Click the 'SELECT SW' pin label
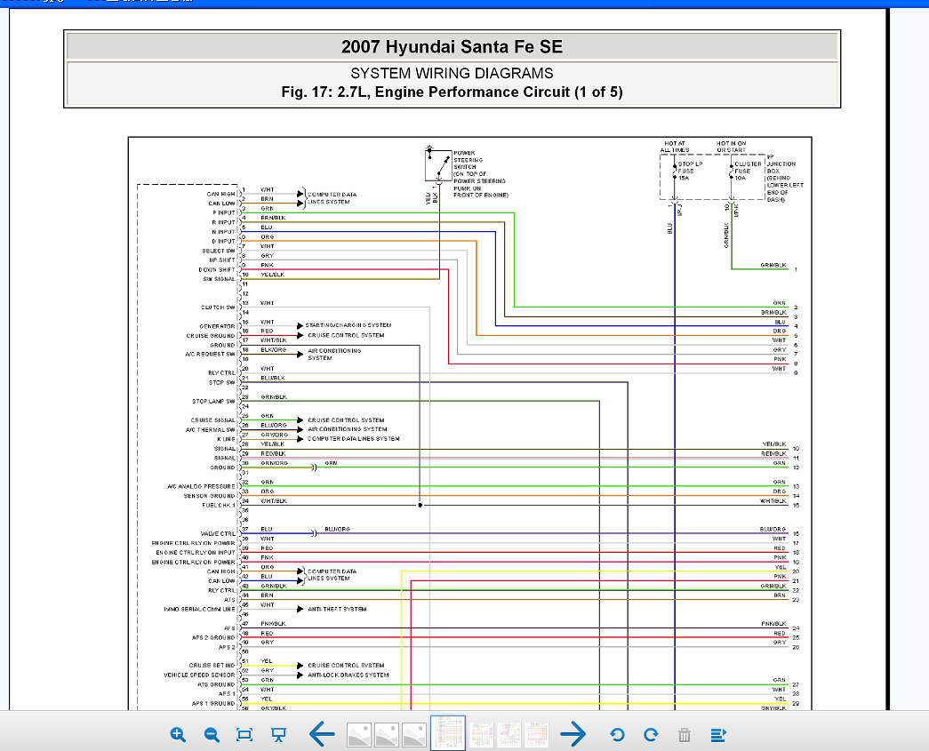 point(219,251)
